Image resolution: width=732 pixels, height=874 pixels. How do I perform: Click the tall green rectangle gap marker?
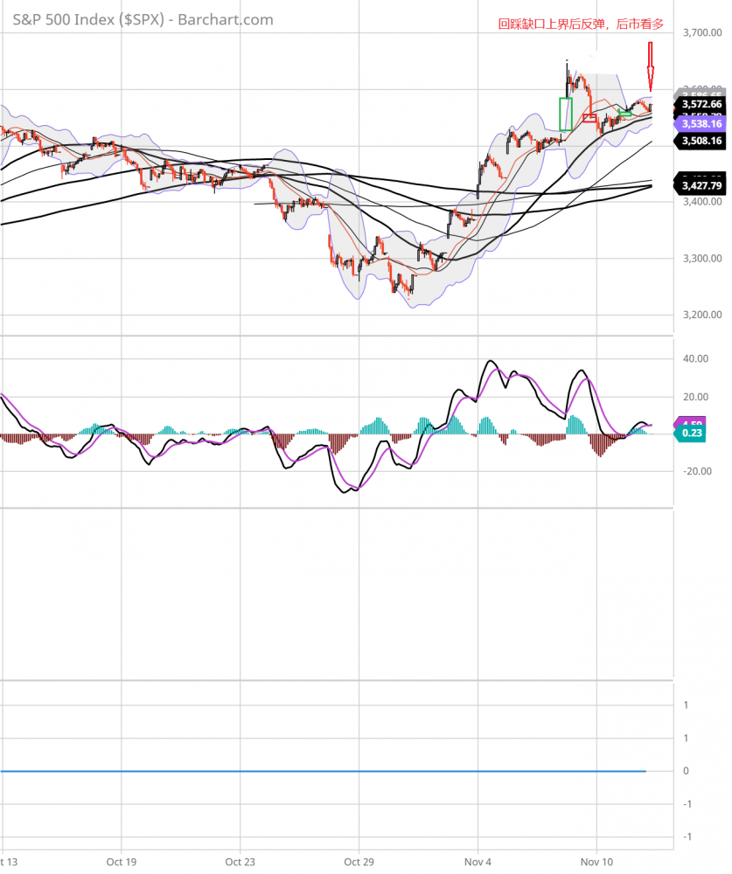565,114
